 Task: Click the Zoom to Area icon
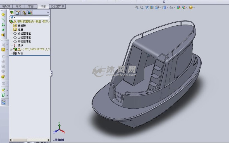(142, 8)
